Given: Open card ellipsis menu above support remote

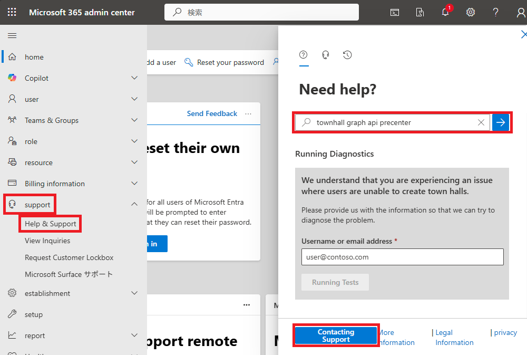Looking at the screenshot, I should (247, 305).
